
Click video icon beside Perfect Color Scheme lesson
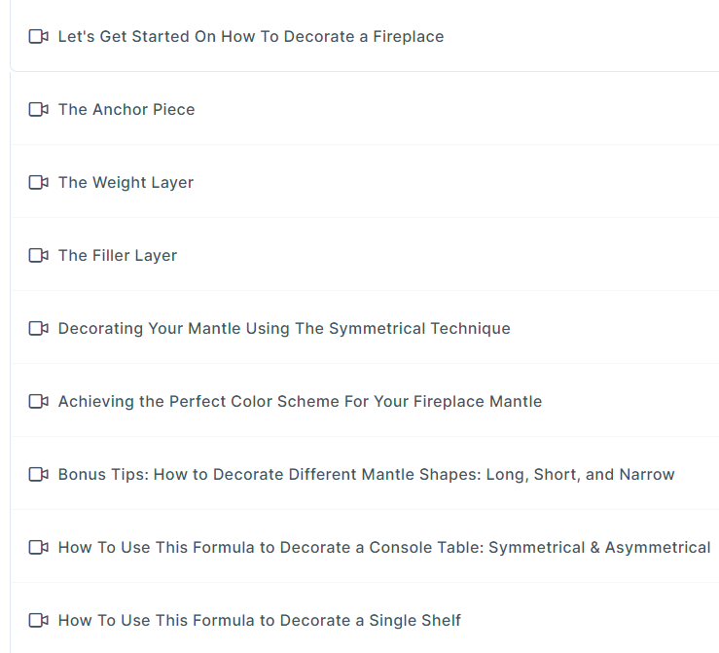click(x=39, y=401)
